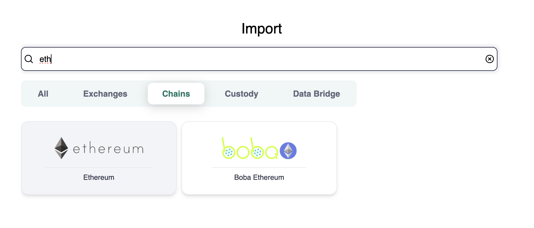Open the Data Bridge tab
The height and width of the screenshot is (228, 534).
click(x=316, y=94)
